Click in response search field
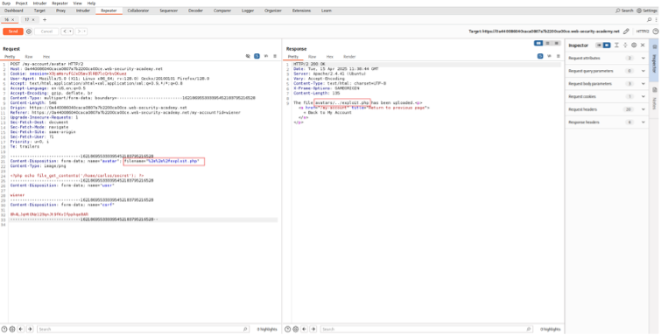 coord(426,329)
